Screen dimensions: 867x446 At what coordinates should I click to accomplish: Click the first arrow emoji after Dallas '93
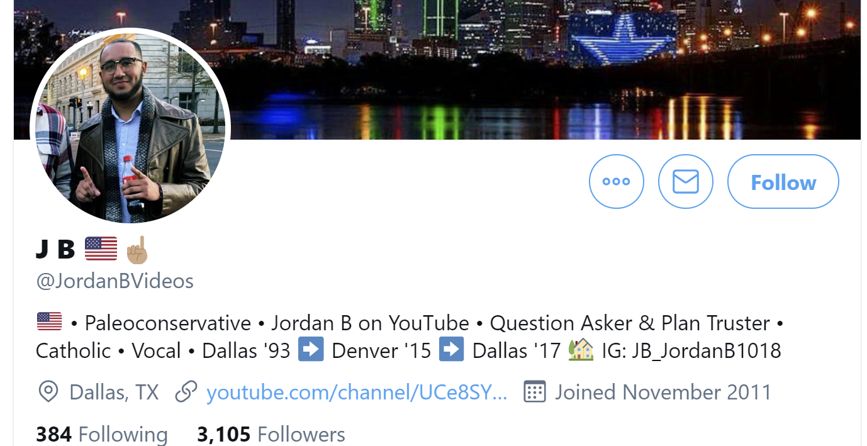(311, 350)
